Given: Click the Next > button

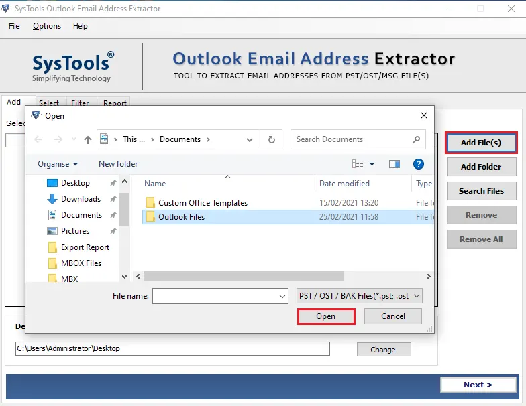Looking at the screenshot, I should pyautogui.click(x=478, y=385).
